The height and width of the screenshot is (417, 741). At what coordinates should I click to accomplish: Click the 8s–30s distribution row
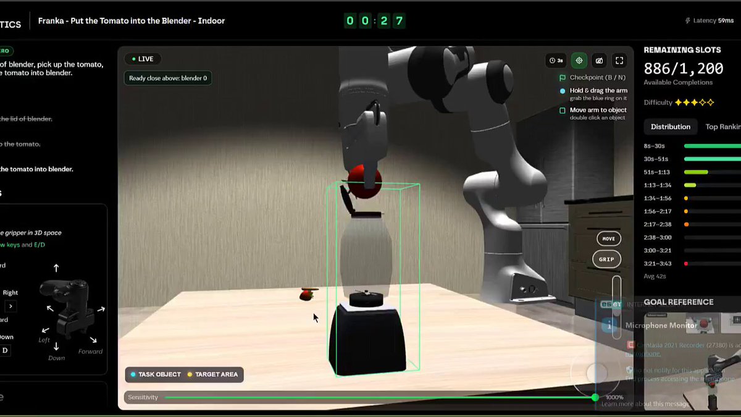pos(692,146)
